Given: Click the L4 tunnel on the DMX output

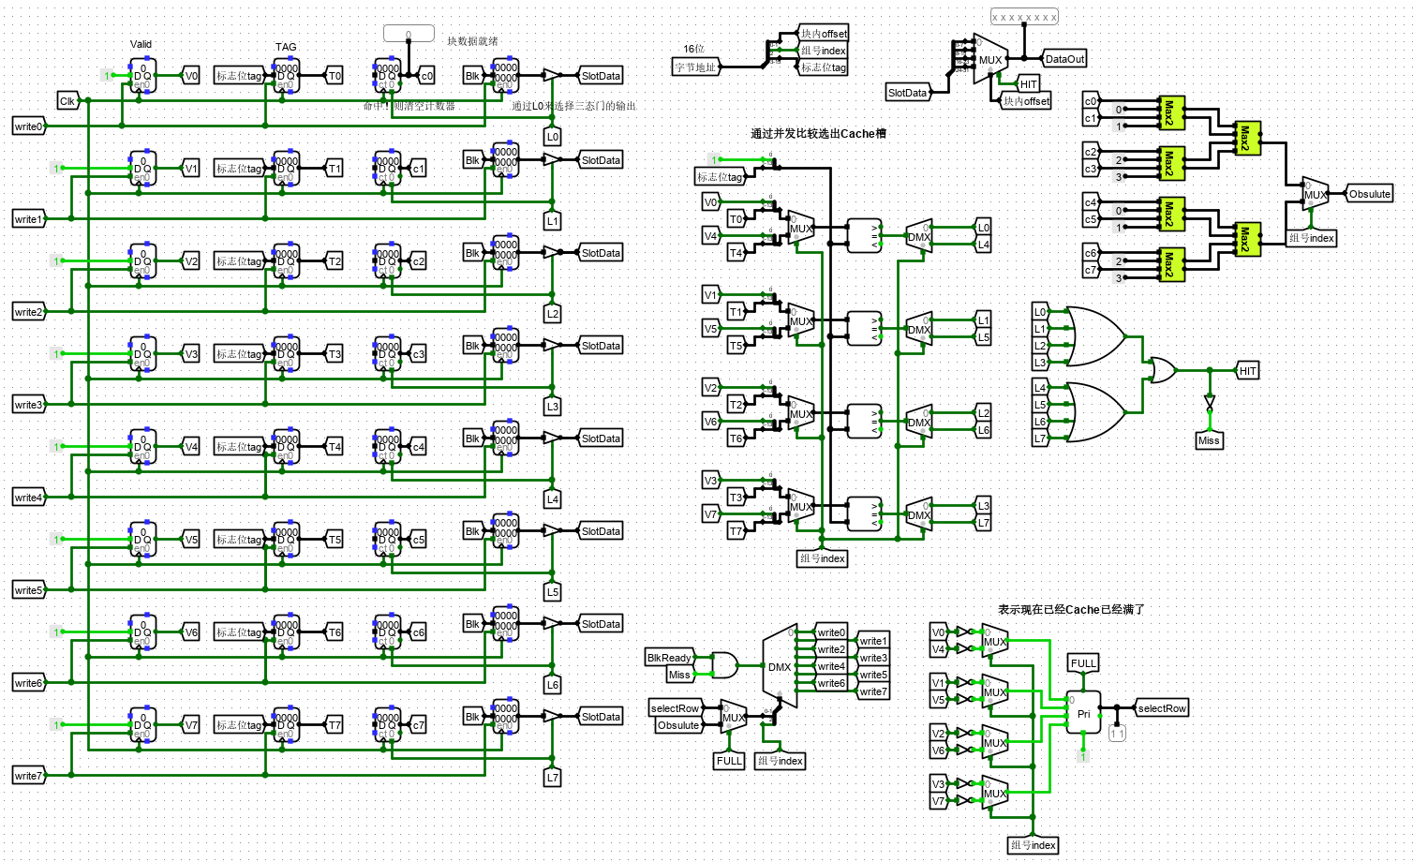Looking at the screenshot, I should tap(983, 245).
